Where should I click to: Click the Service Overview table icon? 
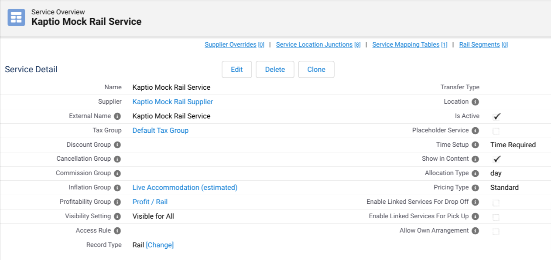point(16,17)
